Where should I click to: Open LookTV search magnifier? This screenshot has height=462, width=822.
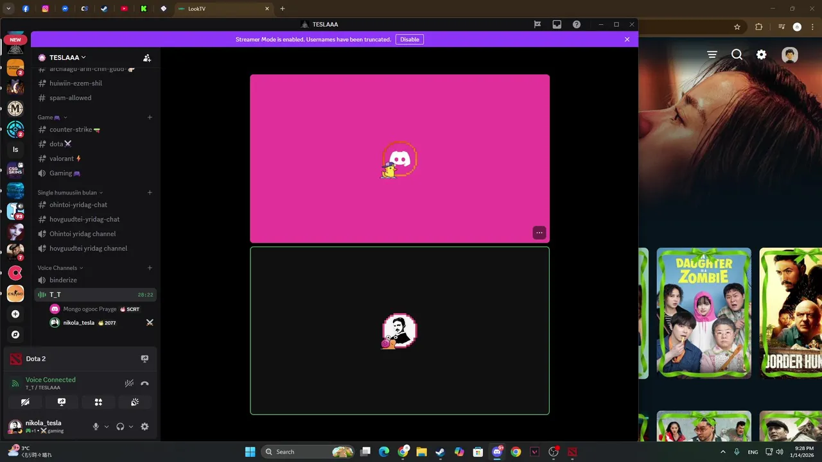tap(737, 55)
